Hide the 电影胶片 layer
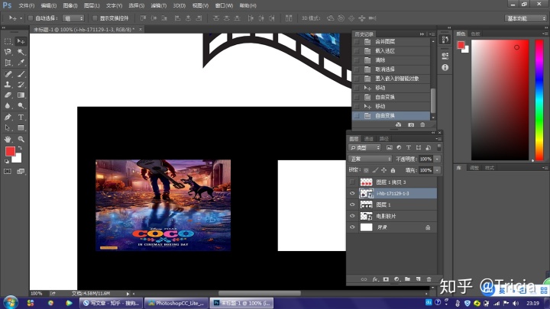Image resolution: width=550 pixels, height=309 pixels. pyautogui.click(x=352, y=216)
